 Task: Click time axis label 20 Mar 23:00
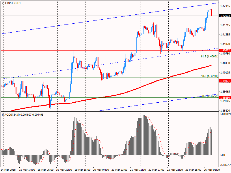pos(120,170)
